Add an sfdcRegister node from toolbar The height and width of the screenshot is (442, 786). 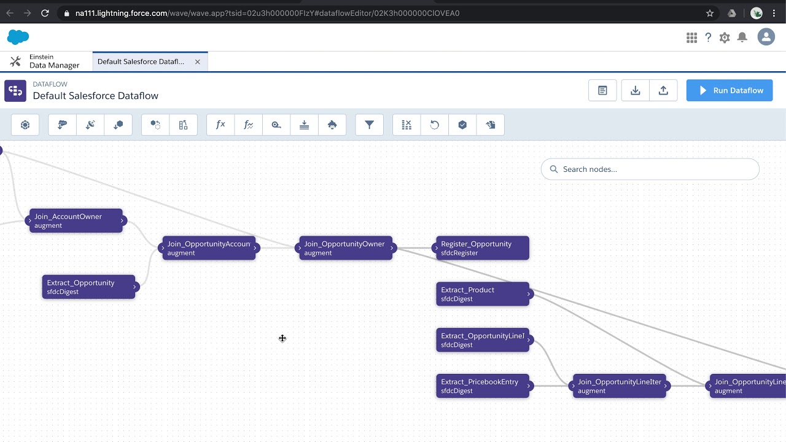click(462, 125)
